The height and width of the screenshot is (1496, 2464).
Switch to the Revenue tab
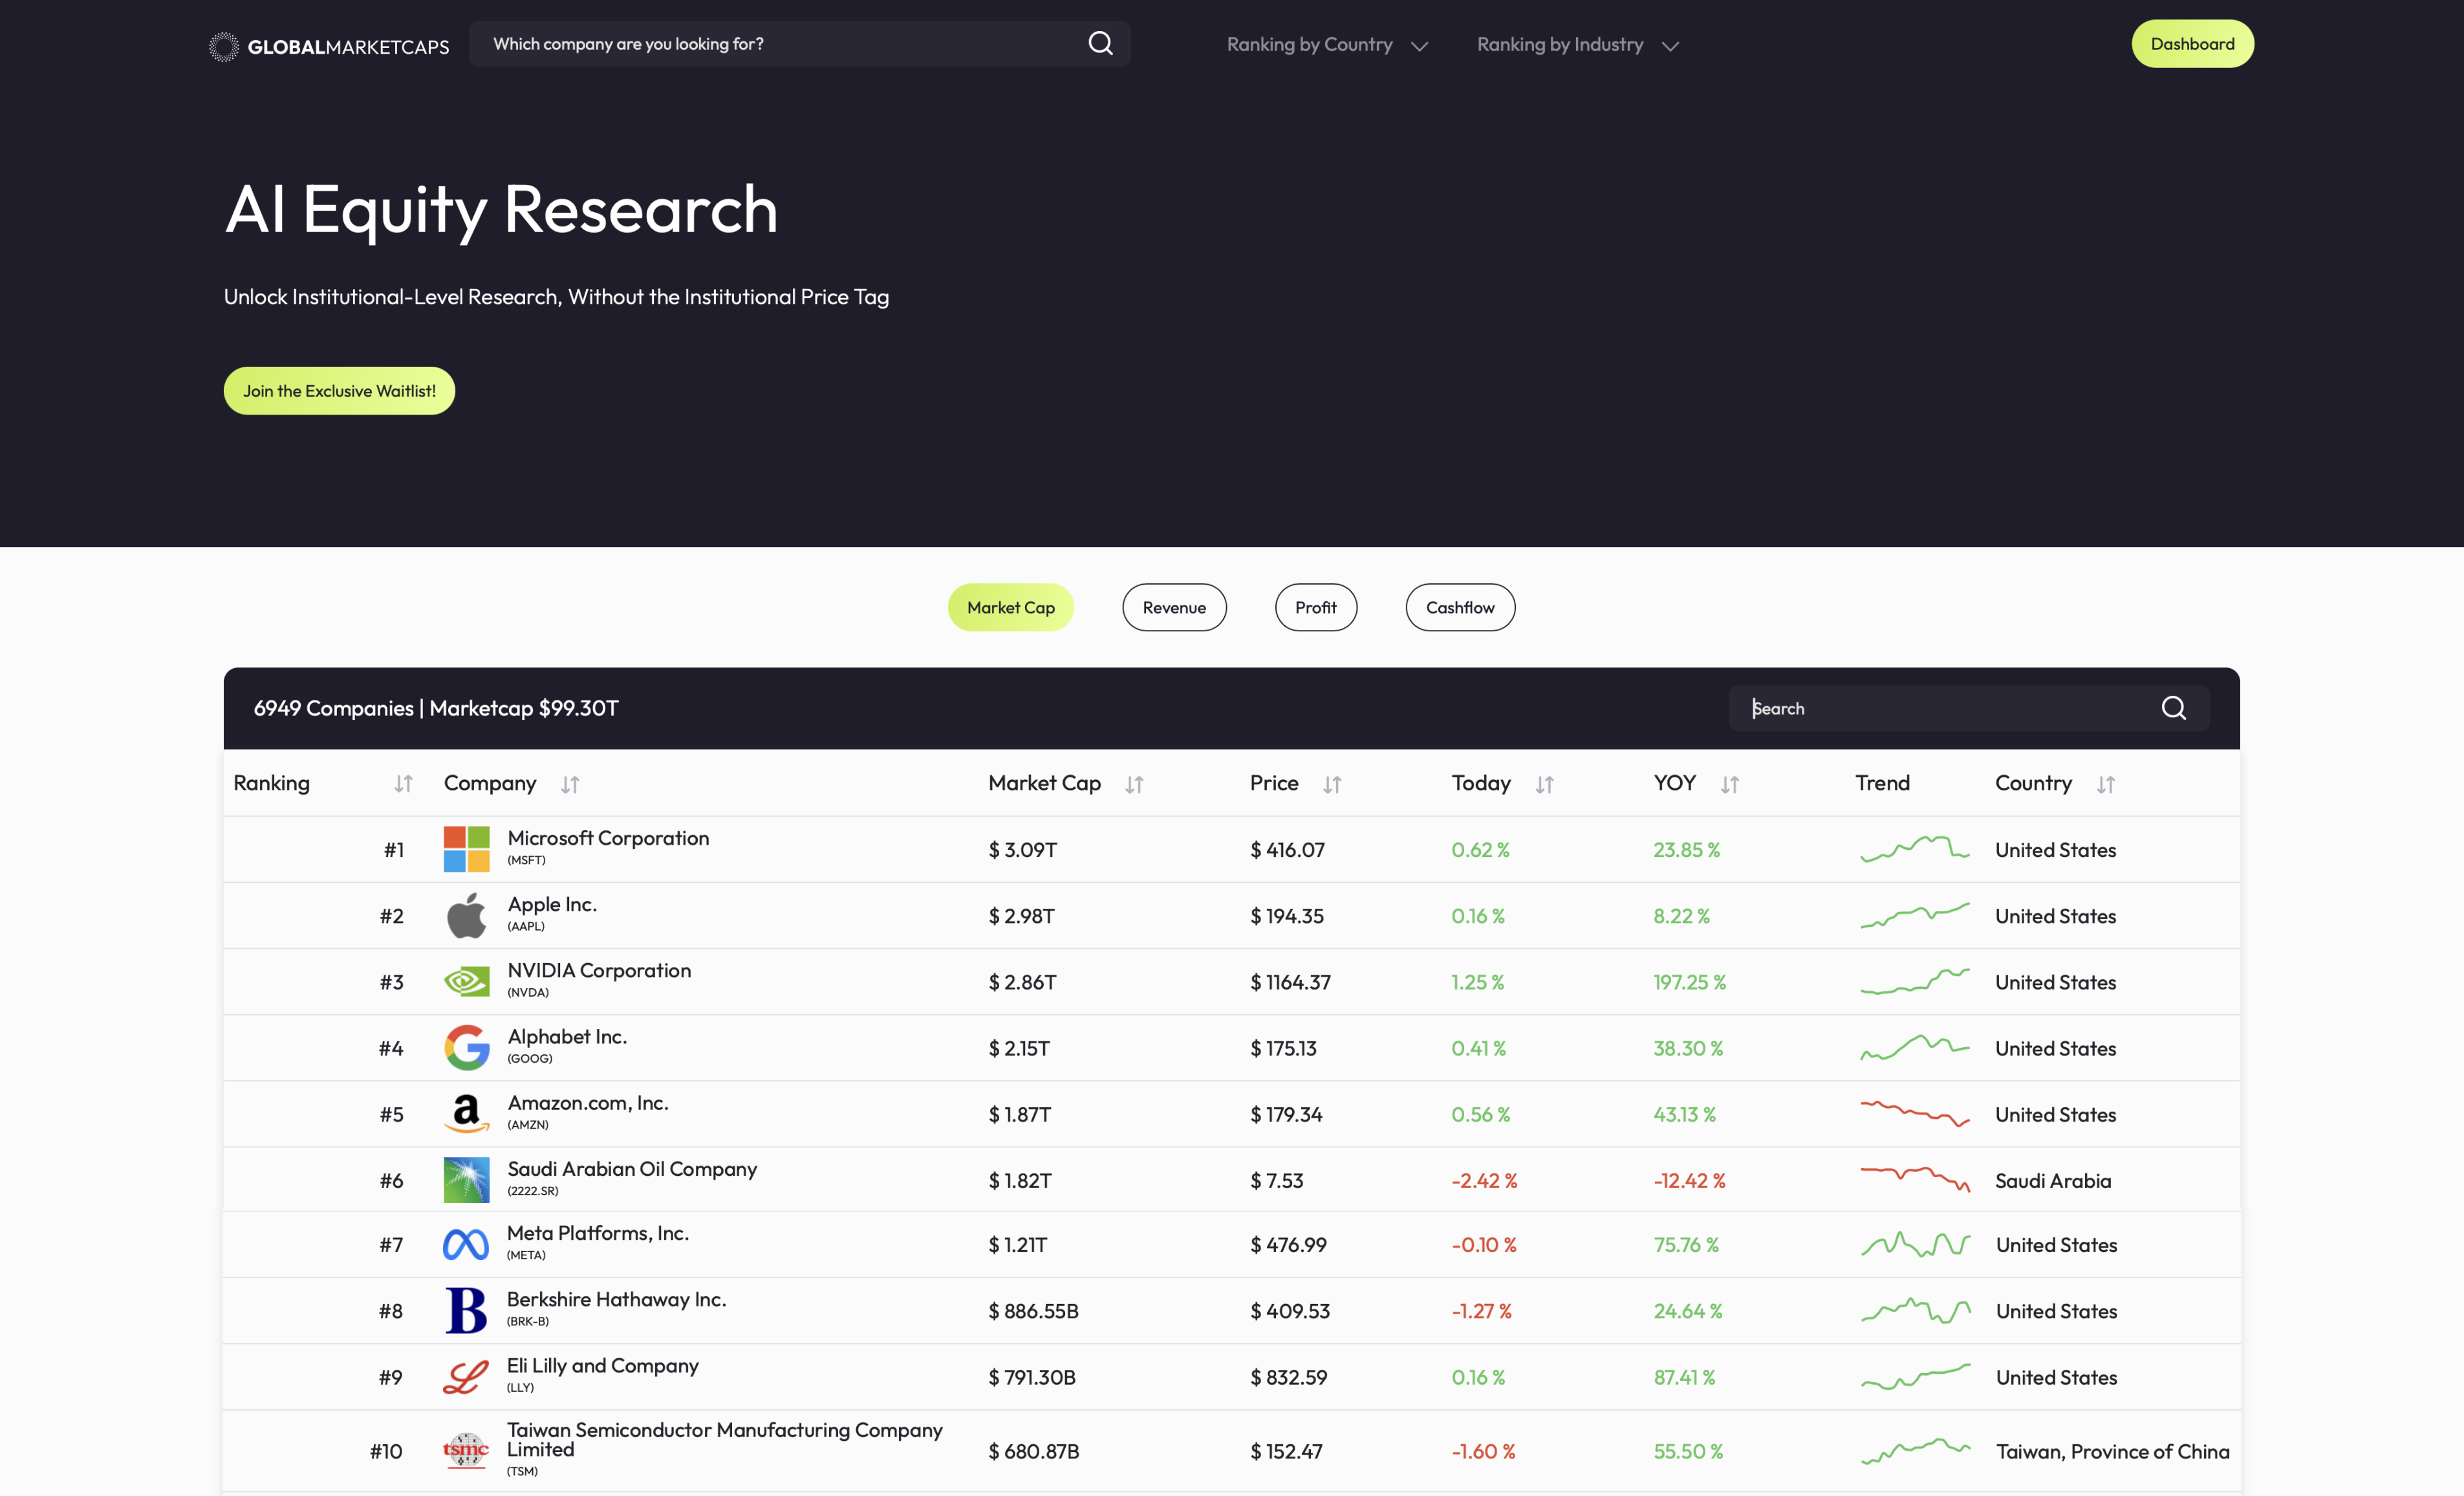point(1174,607)
